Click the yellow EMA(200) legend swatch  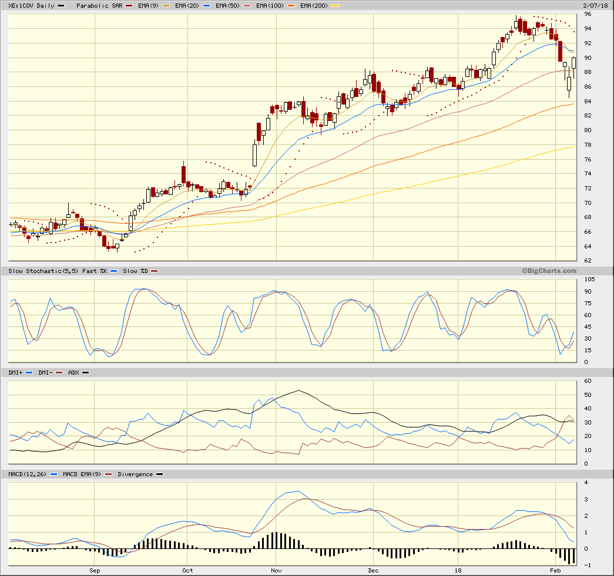pyautogui.click(x=335, y=6)
